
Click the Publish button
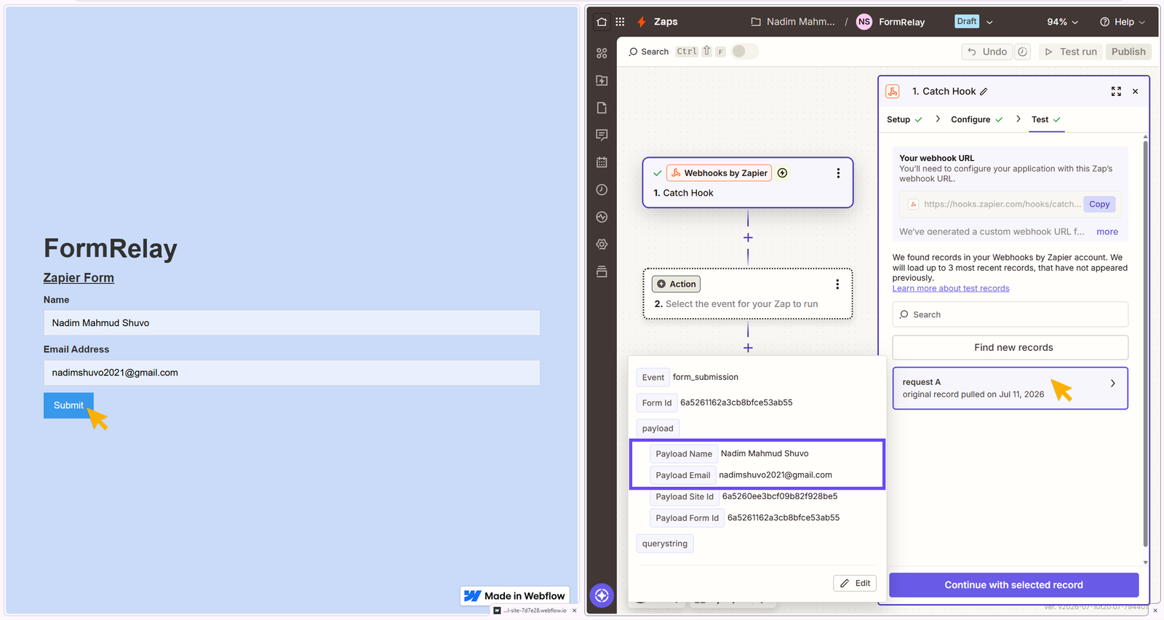[x=1128, y=52]
